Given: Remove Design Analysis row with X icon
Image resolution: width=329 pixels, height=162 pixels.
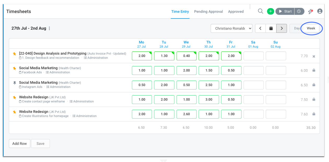Looking at the screenshot, I should pyautogui.click(x=314, y=56).
